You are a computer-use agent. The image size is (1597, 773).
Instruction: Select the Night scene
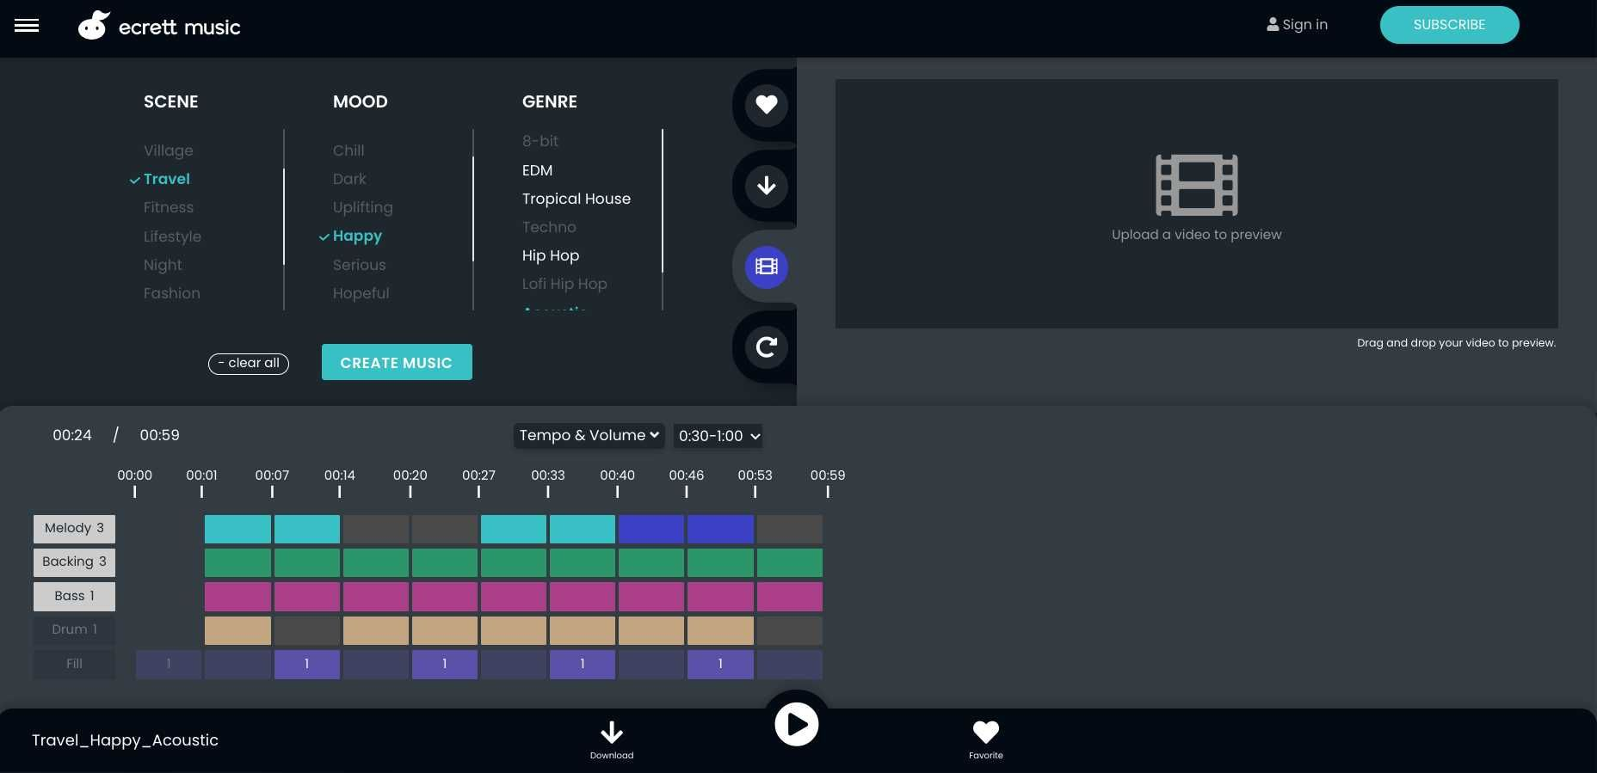163,265
